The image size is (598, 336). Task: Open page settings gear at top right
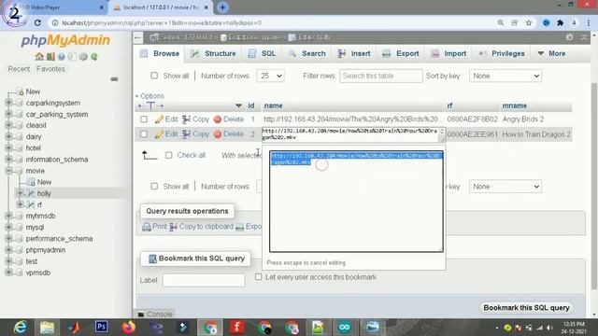point(569,37)
